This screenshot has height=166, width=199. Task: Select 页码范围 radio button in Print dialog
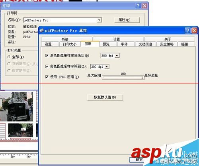coord(9,64)
